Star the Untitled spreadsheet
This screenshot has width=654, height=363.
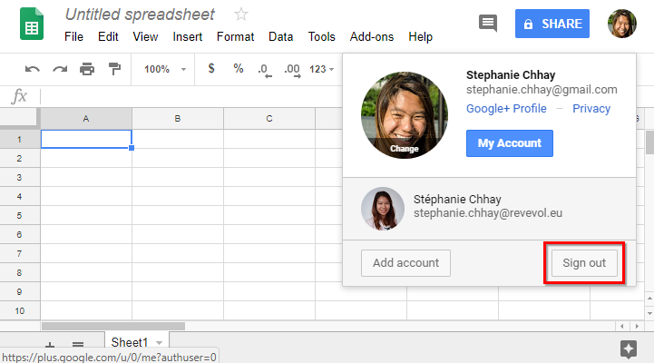241,15
